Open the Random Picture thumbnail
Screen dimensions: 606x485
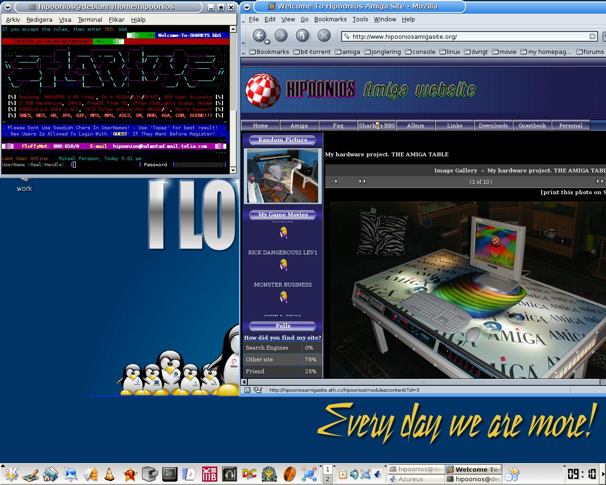pyautogui.click(x=283, y=176)
